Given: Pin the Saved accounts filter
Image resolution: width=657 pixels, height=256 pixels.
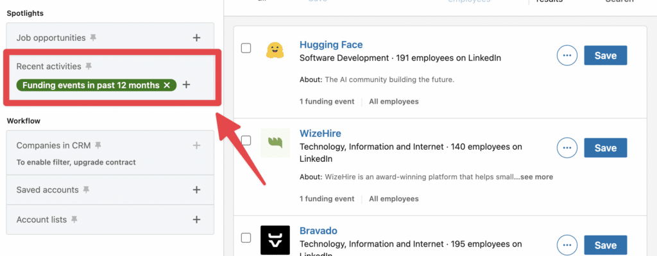Looking at the screenshot, I should [87, 190].
